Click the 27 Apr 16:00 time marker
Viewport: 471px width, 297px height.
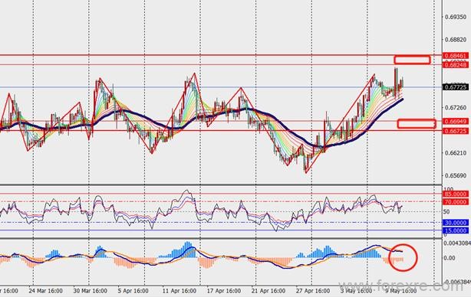[313, 291]
